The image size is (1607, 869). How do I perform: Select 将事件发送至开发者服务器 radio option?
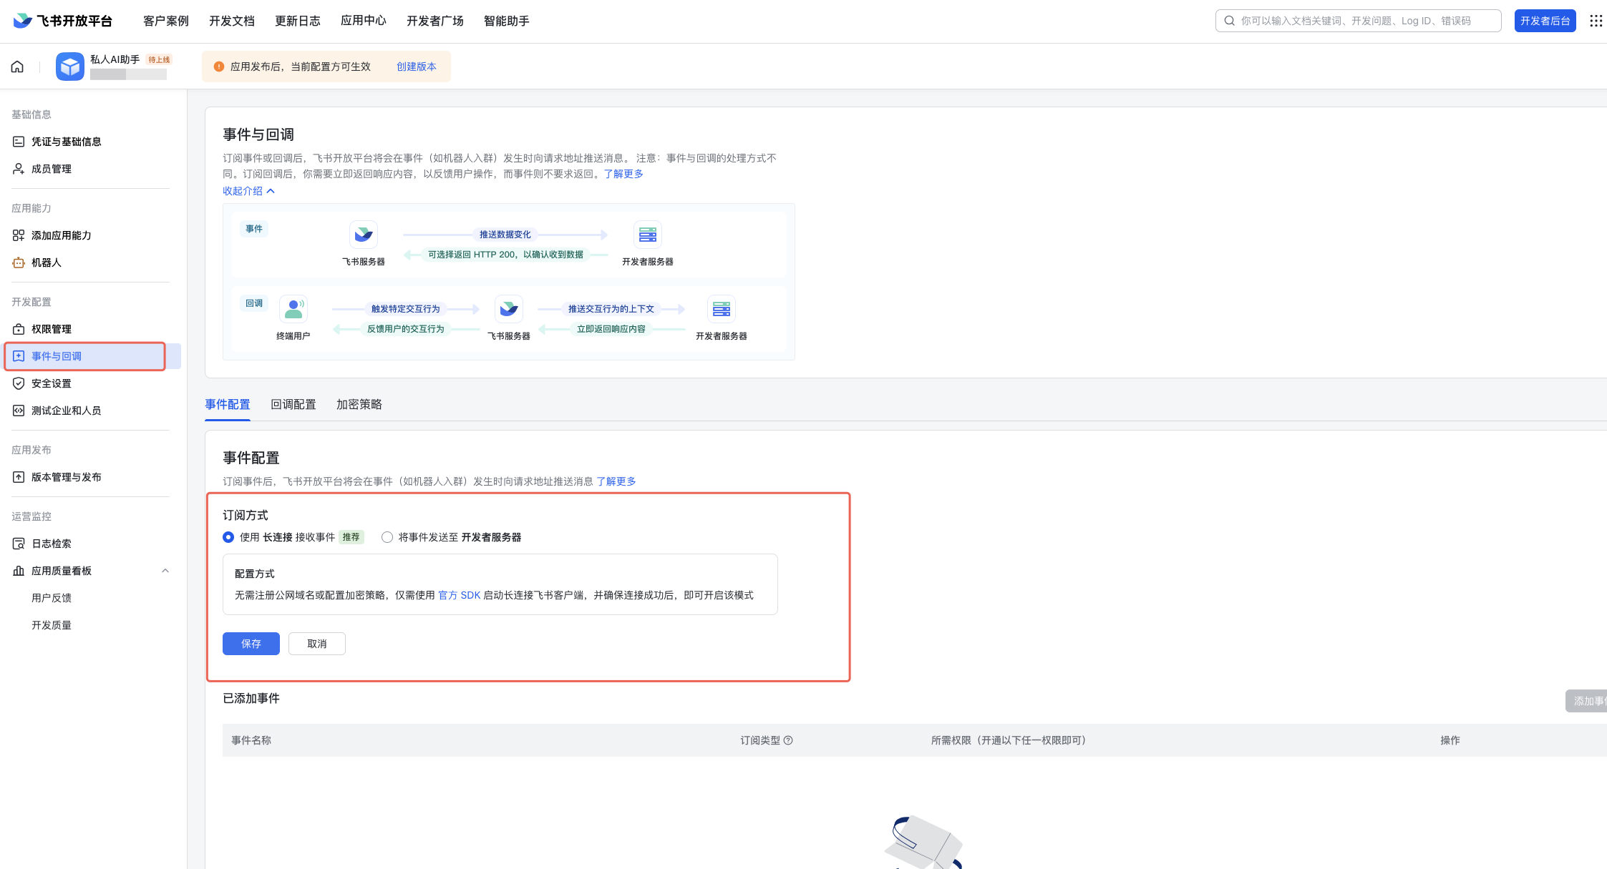tap(387, 537)
